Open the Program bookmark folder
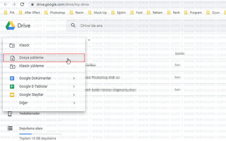 193,13
